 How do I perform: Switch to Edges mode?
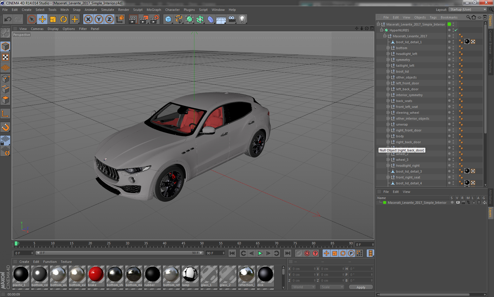[x=5, y=89]
